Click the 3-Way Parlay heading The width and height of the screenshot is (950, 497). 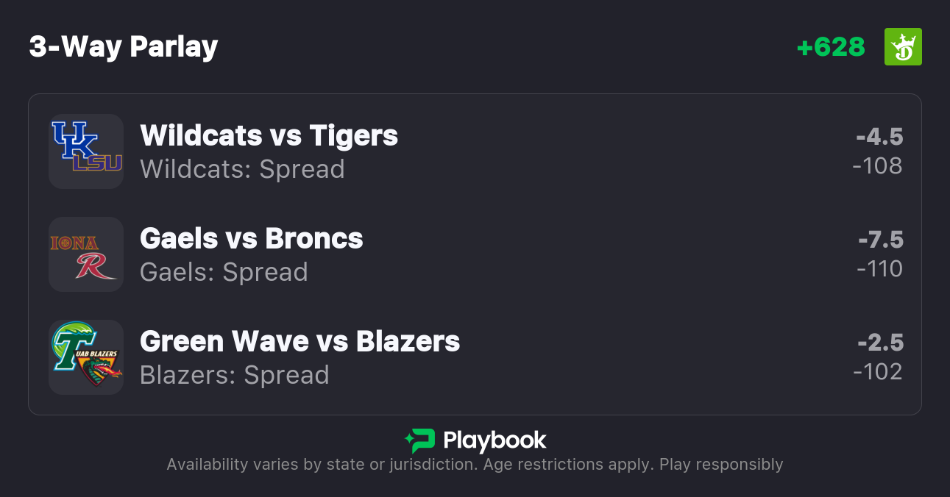pyautogui.click(x=124, y=47)
